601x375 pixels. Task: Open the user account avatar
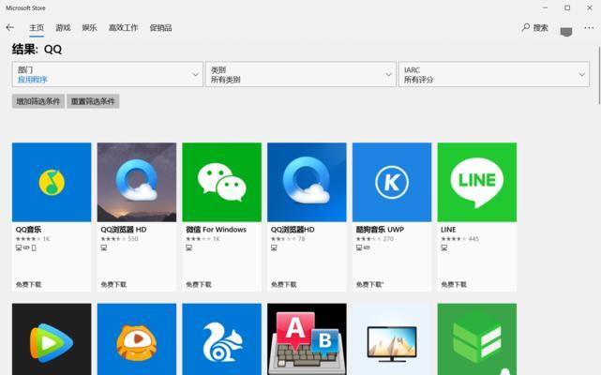coord(566,32)
